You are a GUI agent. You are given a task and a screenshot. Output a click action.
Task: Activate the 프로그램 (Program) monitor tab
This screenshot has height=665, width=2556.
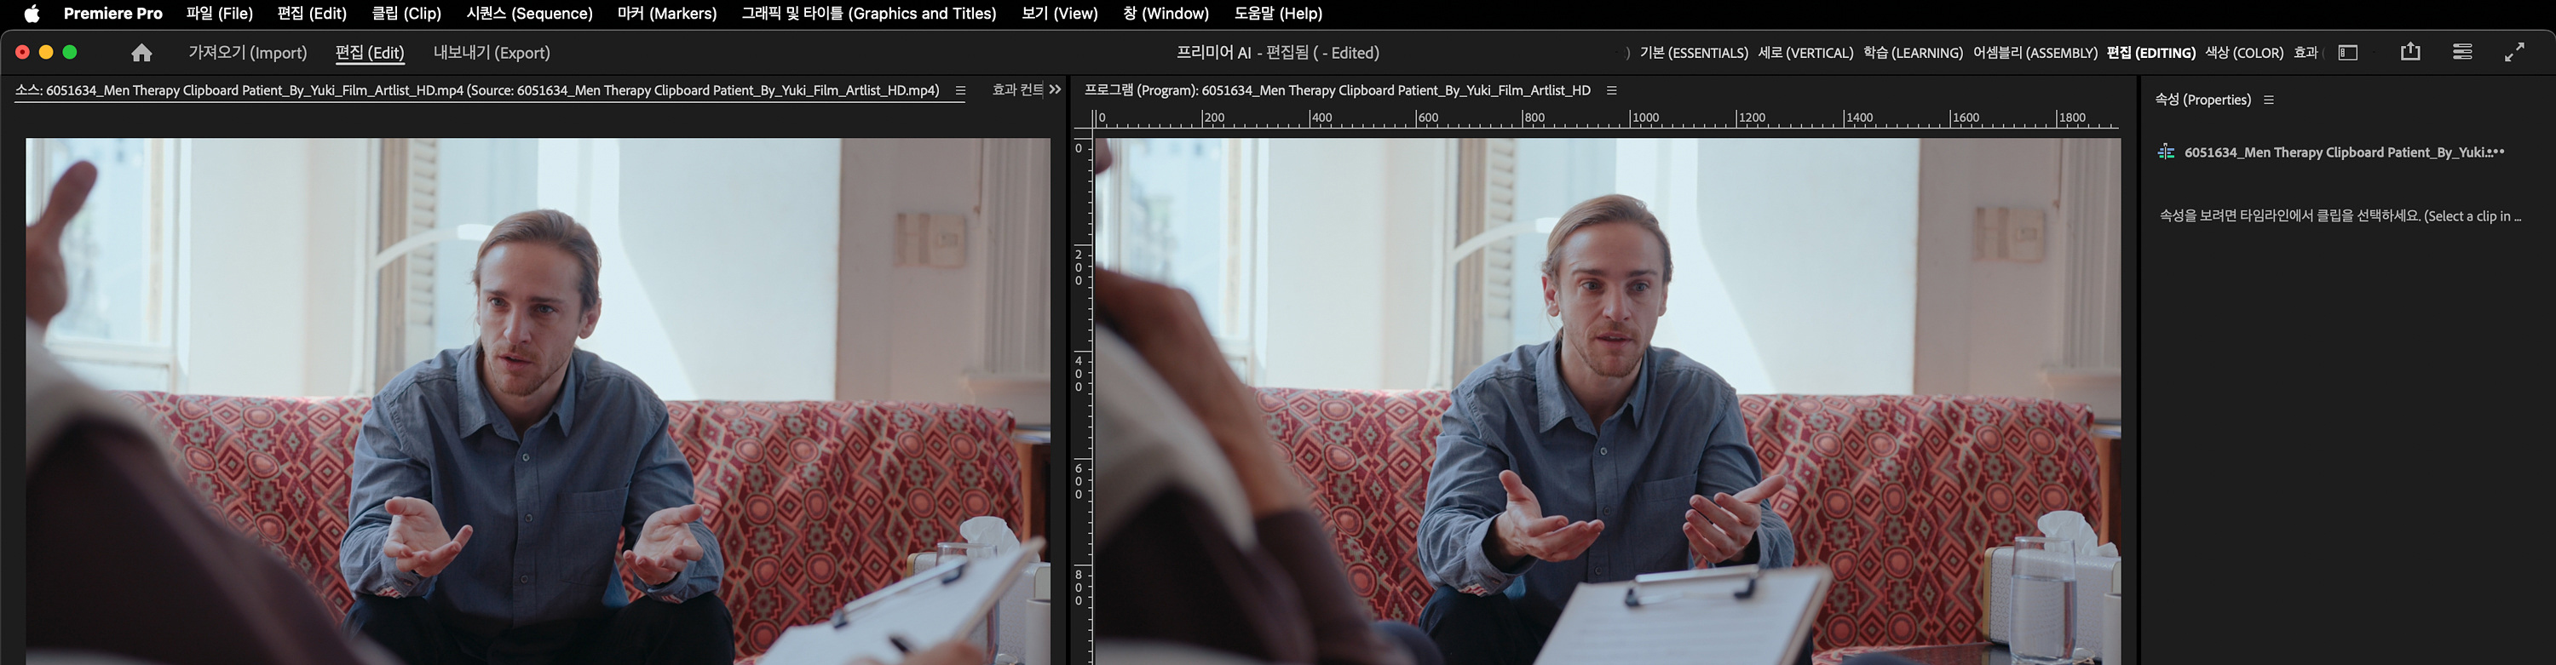[1337, 90]
